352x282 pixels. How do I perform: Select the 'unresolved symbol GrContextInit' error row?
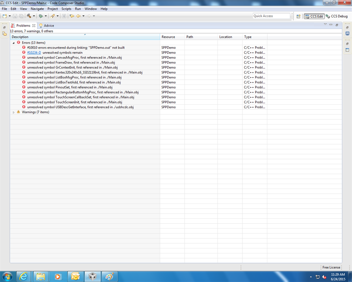click(x=176, y=67)
